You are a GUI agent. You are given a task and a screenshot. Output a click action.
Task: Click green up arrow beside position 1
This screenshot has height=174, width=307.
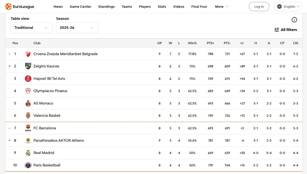tap(10, 54)
